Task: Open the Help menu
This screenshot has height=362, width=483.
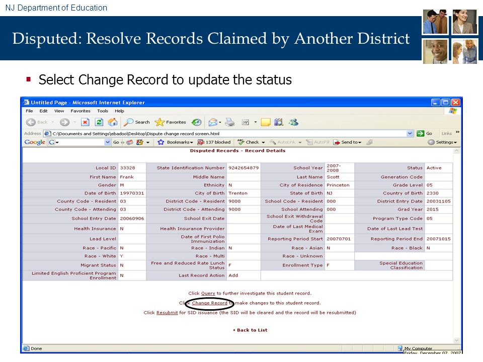Action: (x=120, y=111)
